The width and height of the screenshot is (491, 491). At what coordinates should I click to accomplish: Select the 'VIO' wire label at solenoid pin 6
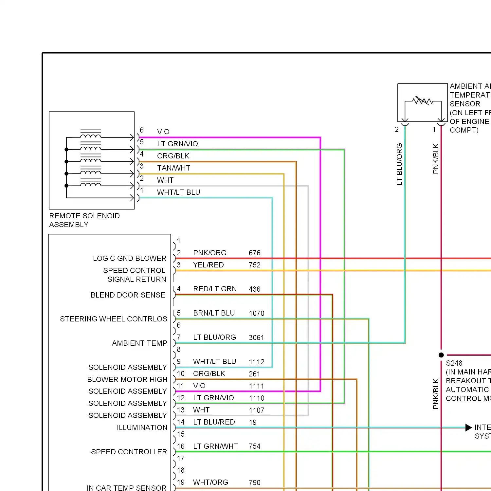pos(163,132)
